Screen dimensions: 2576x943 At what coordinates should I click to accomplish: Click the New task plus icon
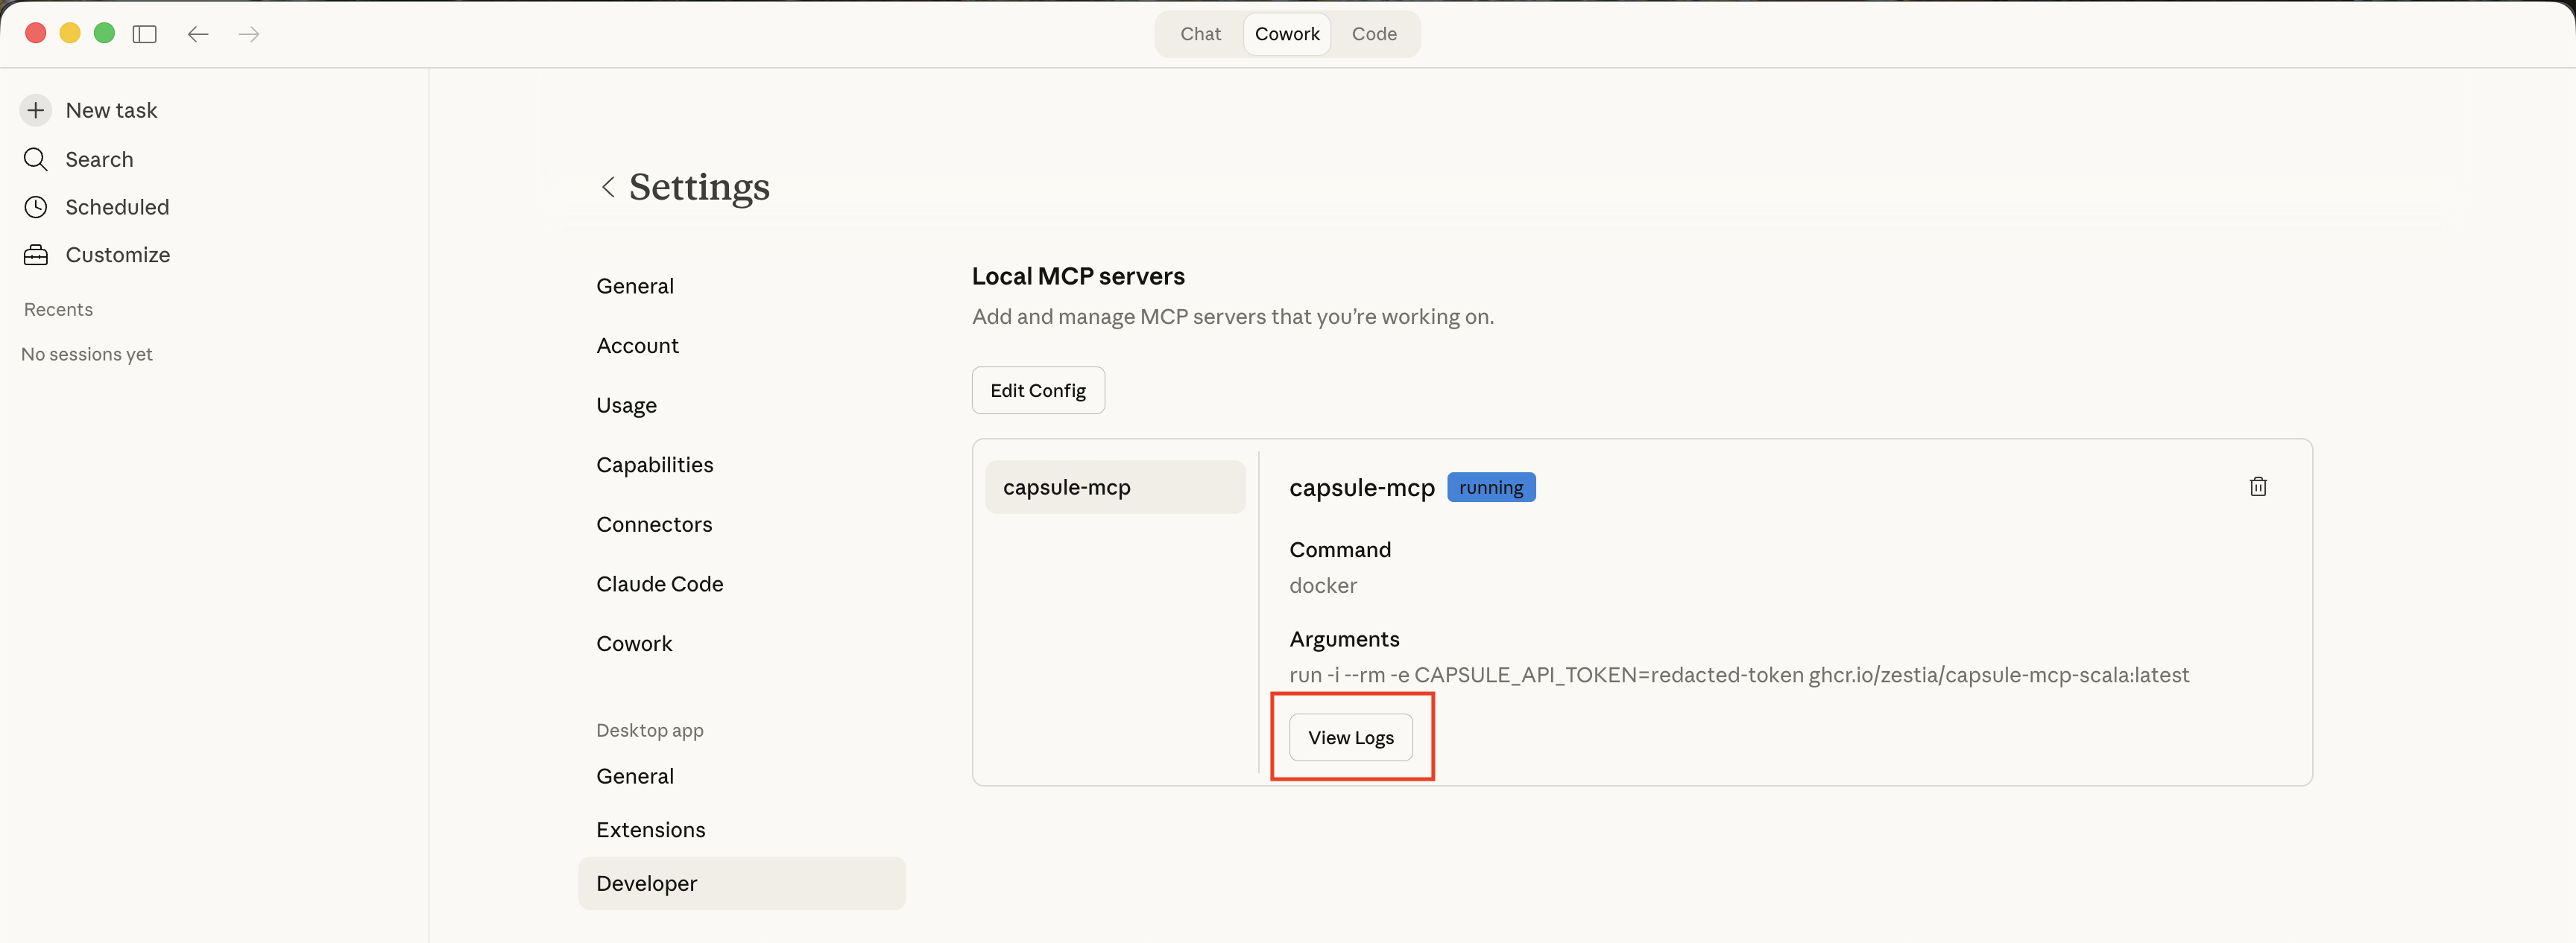pos(36,110)
